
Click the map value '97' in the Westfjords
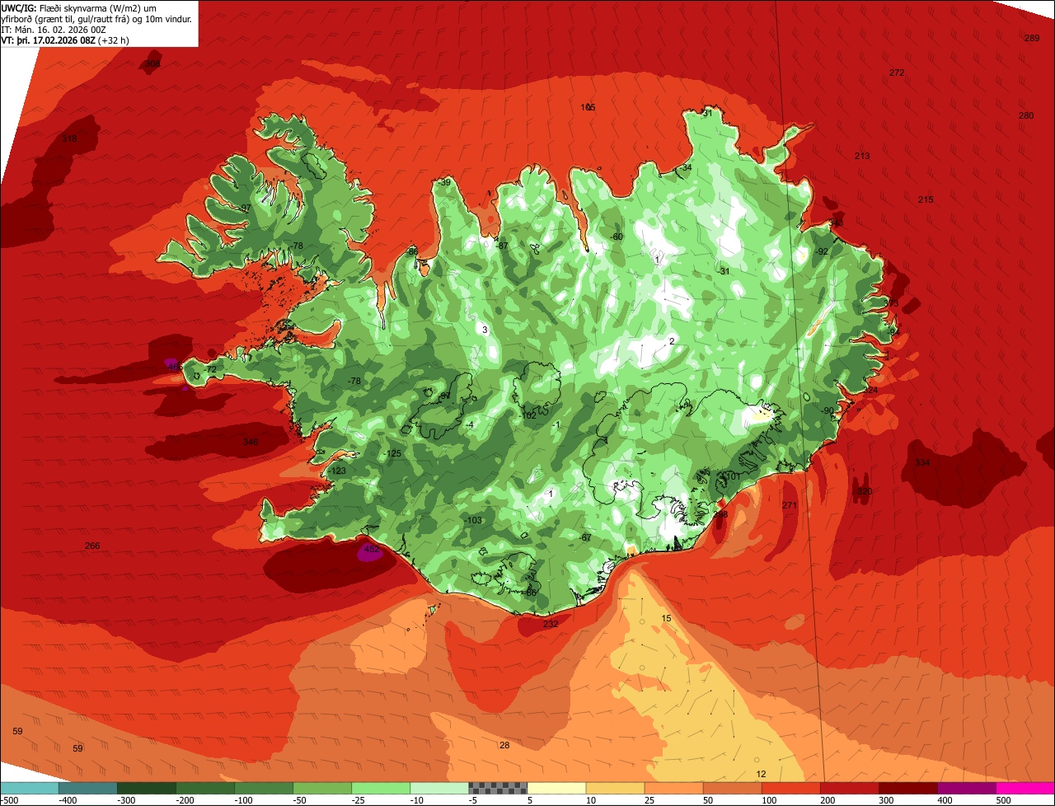pyautogui.click(x=245, y=207)
